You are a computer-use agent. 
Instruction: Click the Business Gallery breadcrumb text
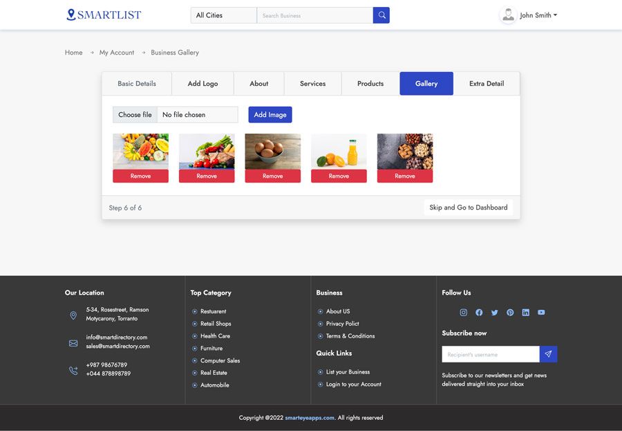pyautogui.click(x=175, y=53)
